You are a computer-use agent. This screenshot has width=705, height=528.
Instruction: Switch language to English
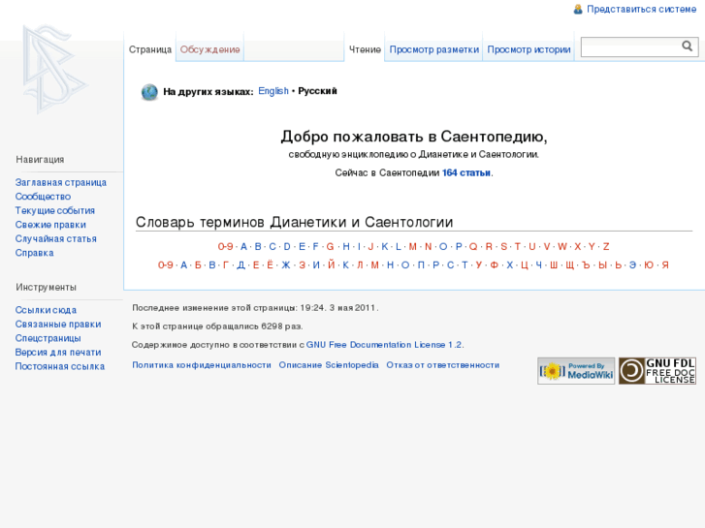click(273, 91)
